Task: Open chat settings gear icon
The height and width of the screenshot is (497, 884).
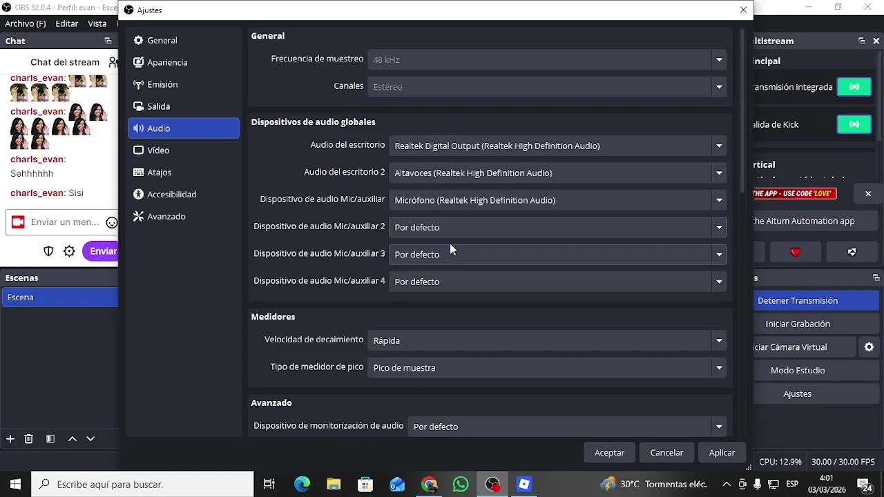Action: [x=69, y=251]
